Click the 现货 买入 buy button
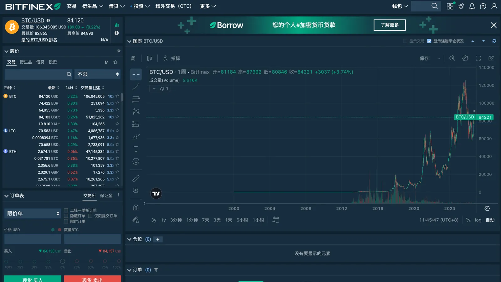This screenshot has width=501, height=282. tap(33, 279)
